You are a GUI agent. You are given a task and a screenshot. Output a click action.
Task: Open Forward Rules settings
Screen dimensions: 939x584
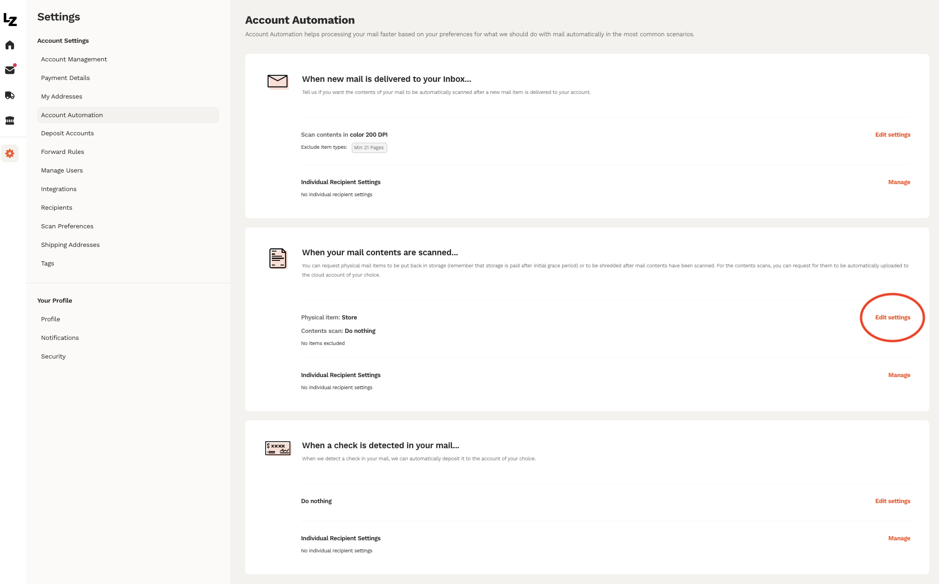[62, 152]
